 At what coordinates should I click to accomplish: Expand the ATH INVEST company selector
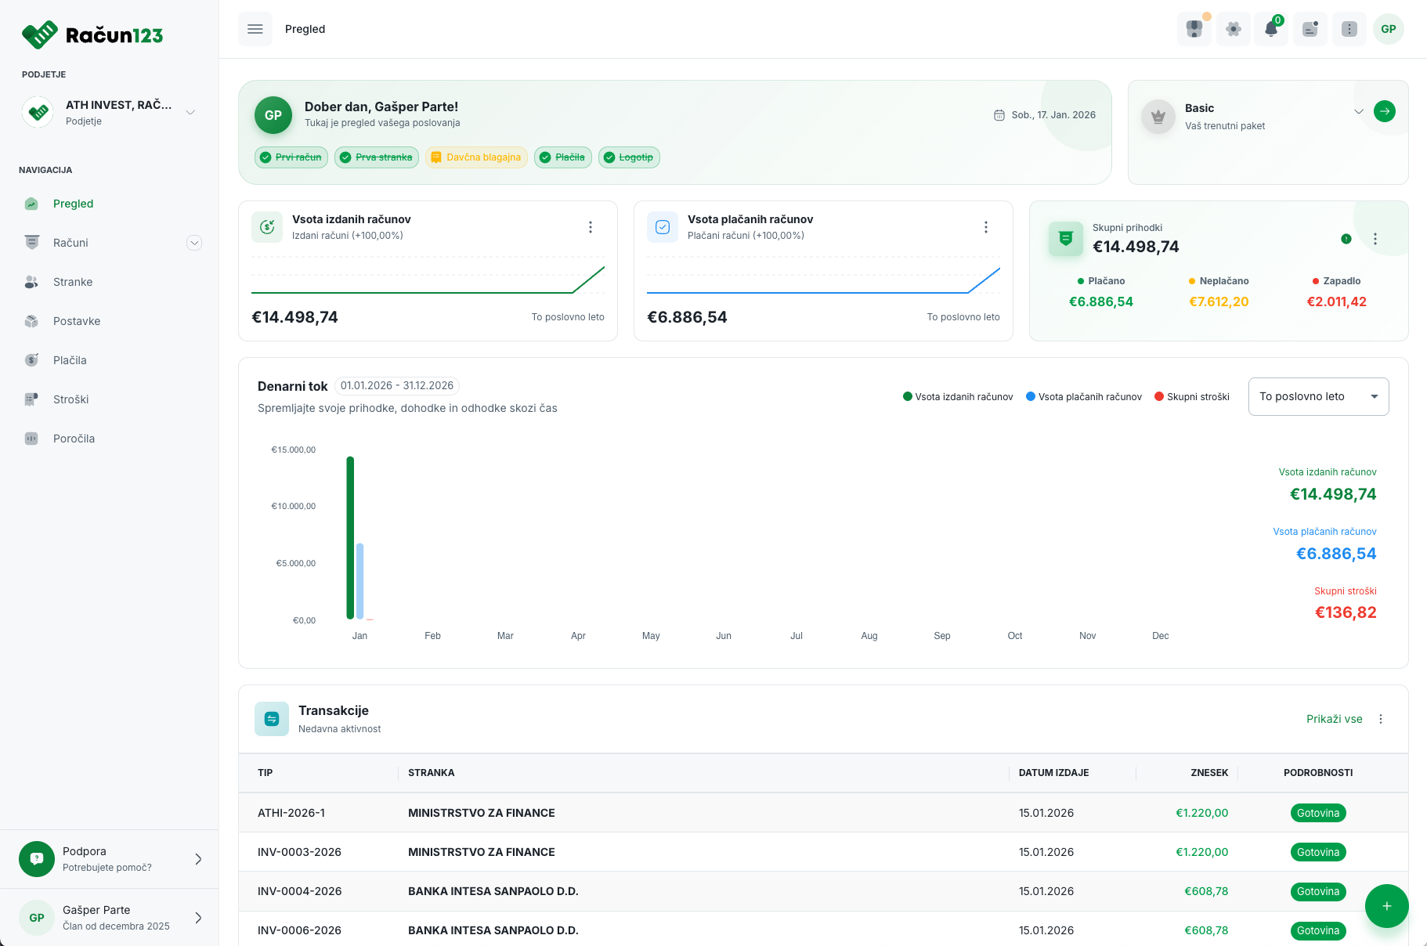(x=190, y=112)
